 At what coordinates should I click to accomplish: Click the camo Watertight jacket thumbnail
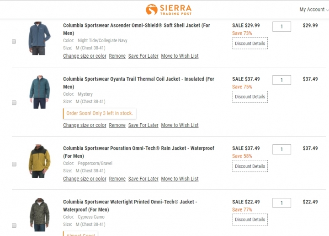(39, 215)
